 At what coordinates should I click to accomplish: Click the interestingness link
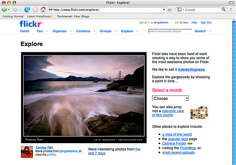191,70
